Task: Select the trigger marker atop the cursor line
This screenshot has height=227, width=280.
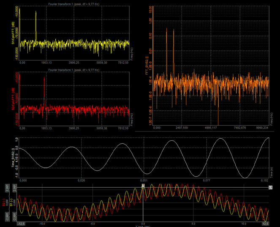Action: point(143,186)
